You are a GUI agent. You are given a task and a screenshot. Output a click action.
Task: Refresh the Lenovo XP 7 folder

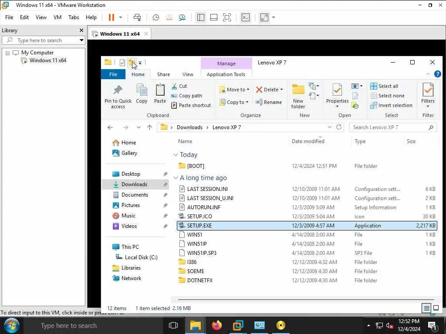click(339, 127)
